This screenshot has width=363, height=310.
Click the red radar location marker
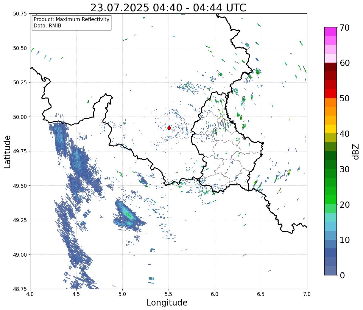(x=169, y=128)
